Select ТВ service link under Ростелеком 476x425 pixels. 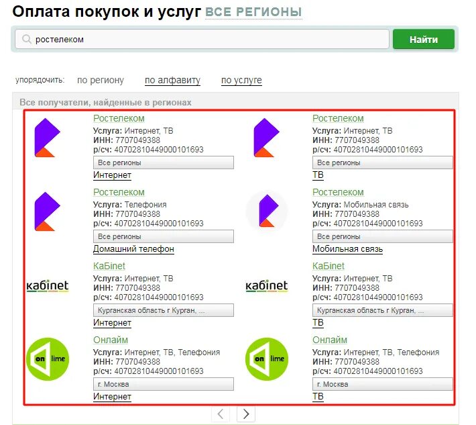point(318,175)
